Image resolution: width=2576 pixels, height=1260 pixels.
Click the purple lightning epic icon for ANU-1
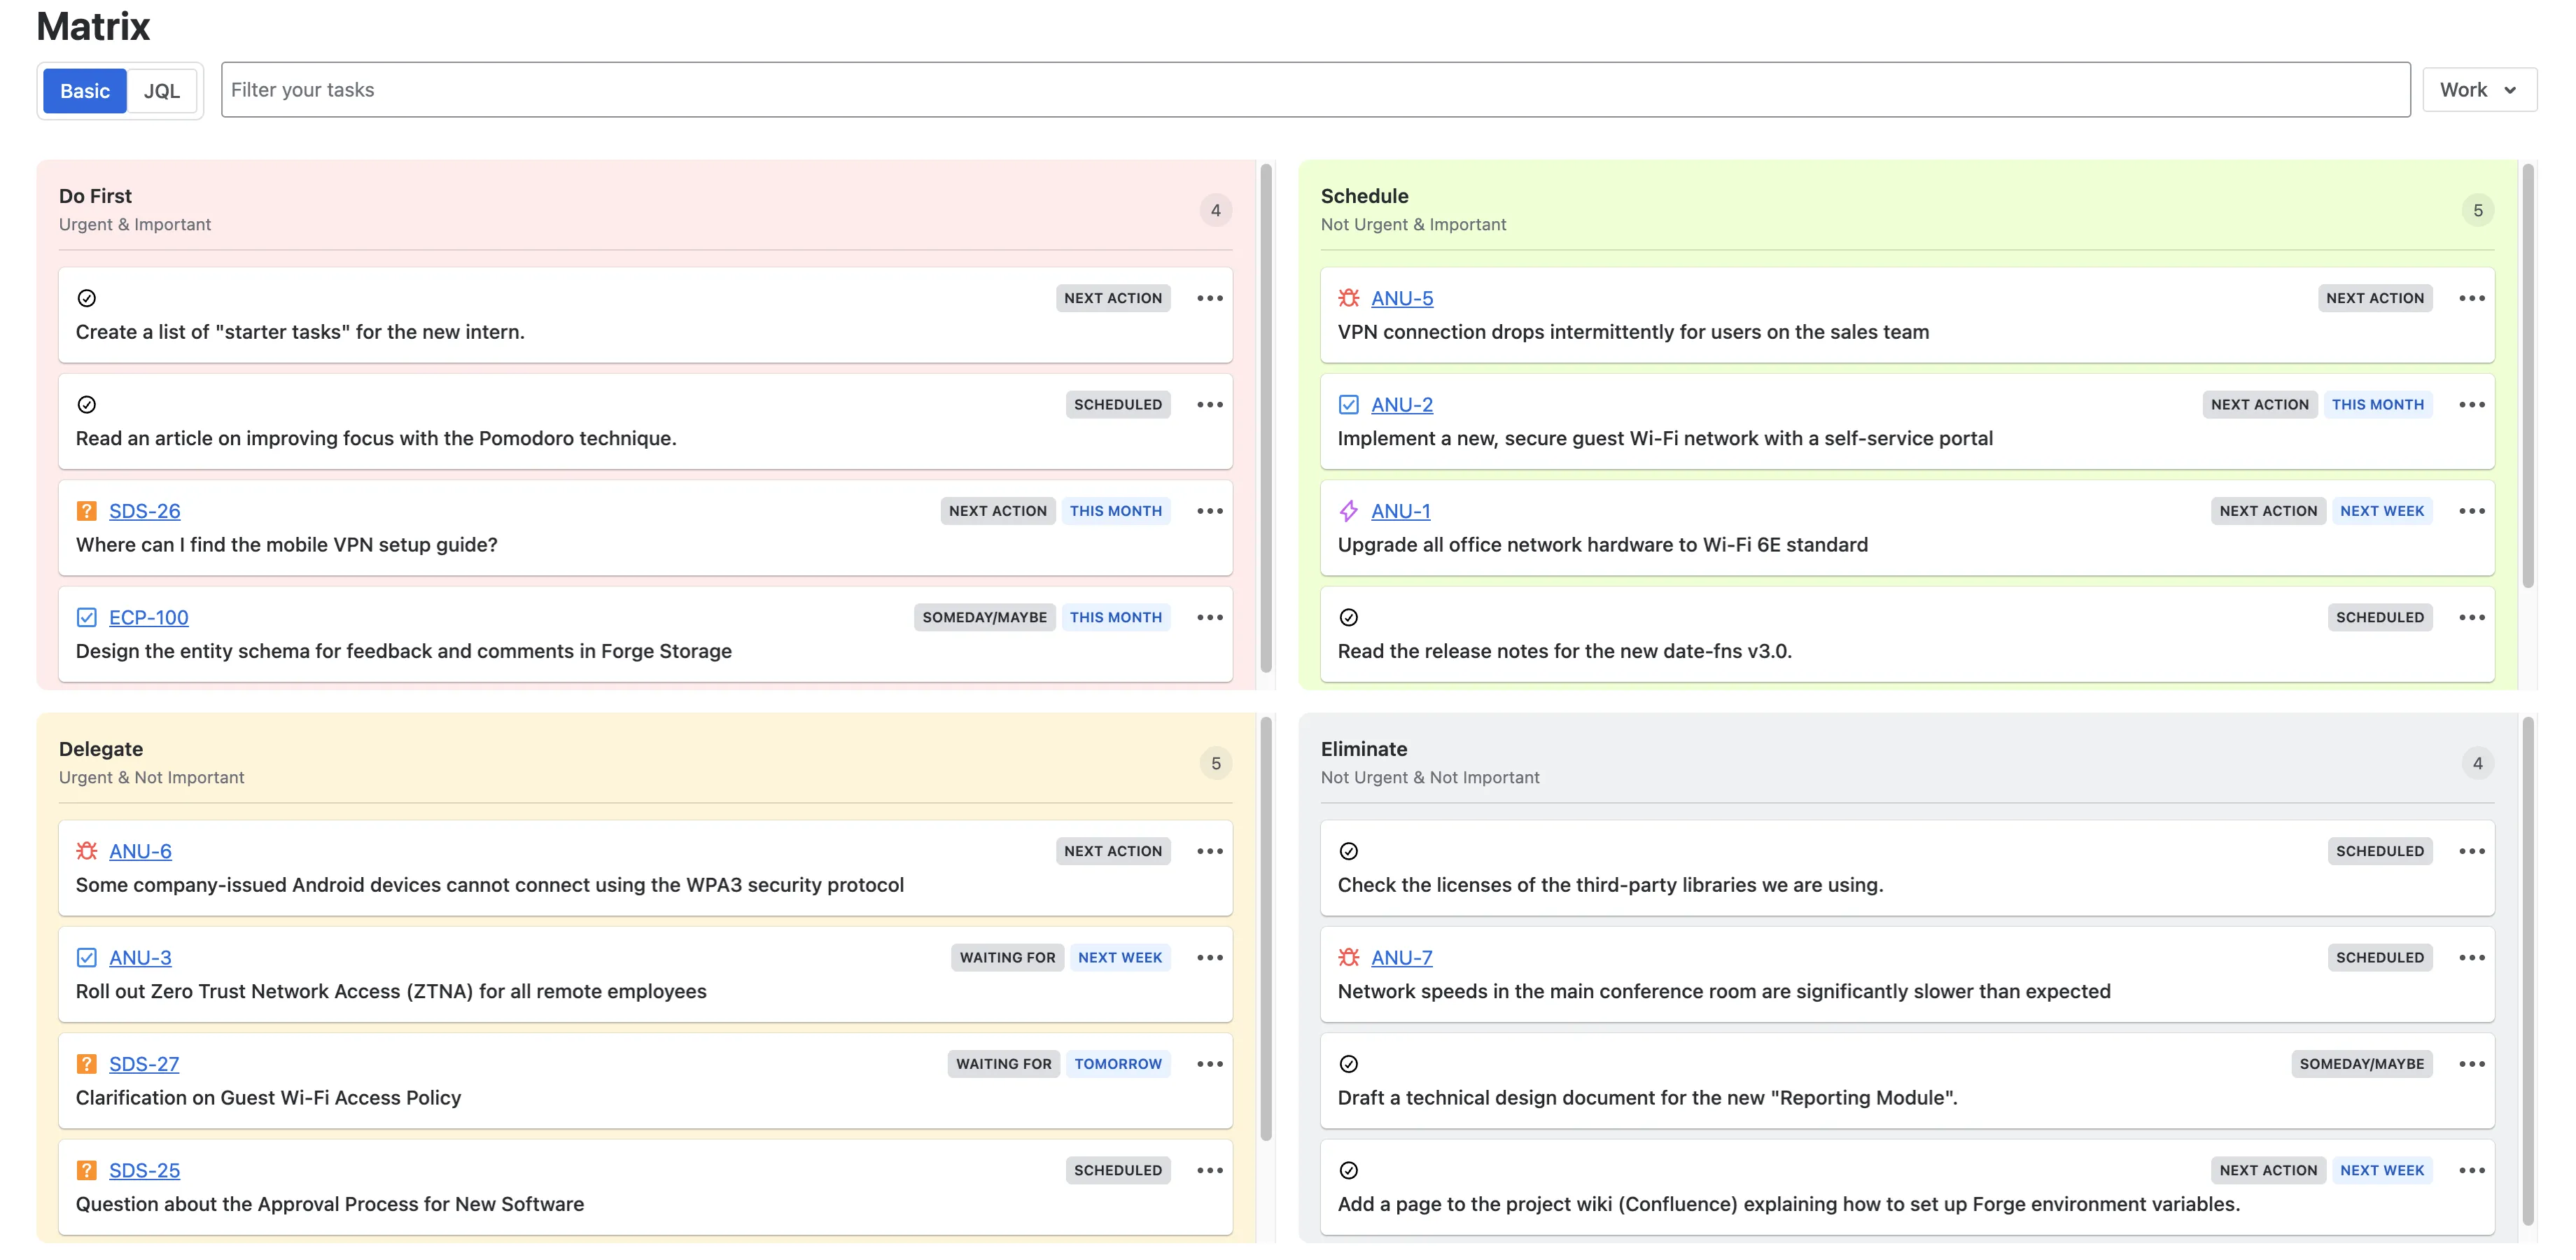(x=1348, y=511)
